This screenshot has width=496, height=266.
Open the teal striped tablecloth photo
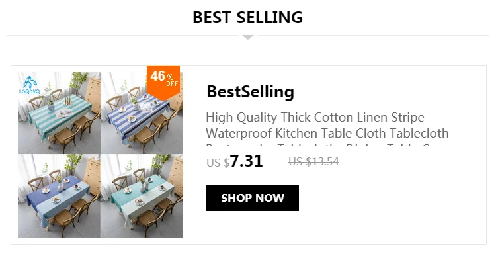[59, 113]
